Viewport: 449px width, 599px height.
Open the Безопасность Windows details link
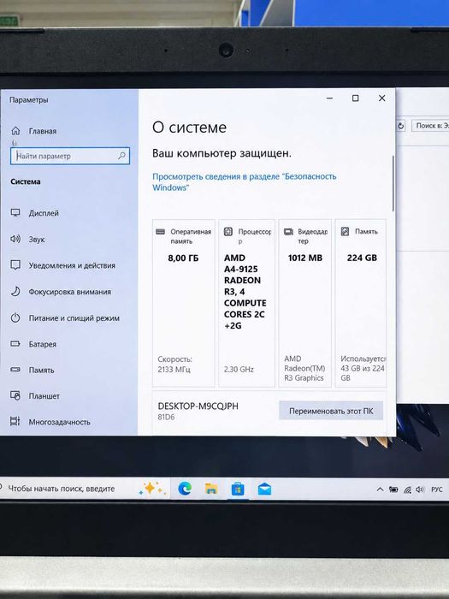pyautogui.click(x=244, y=181)
